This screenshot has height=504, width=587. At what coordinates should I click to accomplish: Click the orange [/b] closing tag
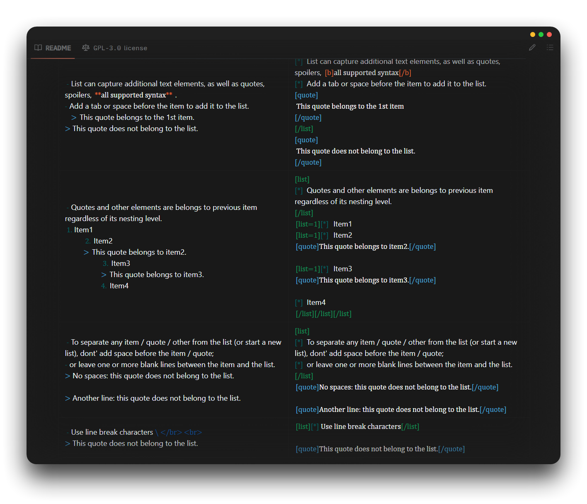pos(405,73)
